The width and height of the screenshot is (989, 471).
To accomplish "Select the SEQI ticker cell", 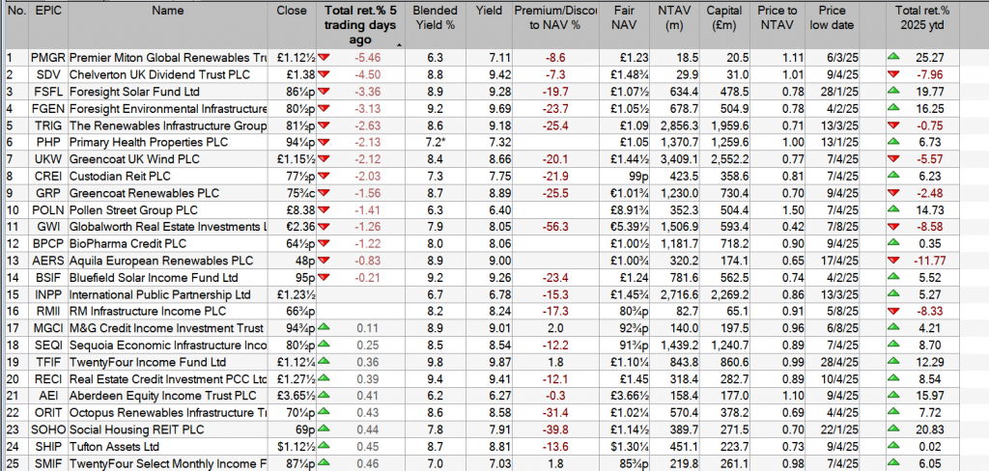I will coord(48,346).
